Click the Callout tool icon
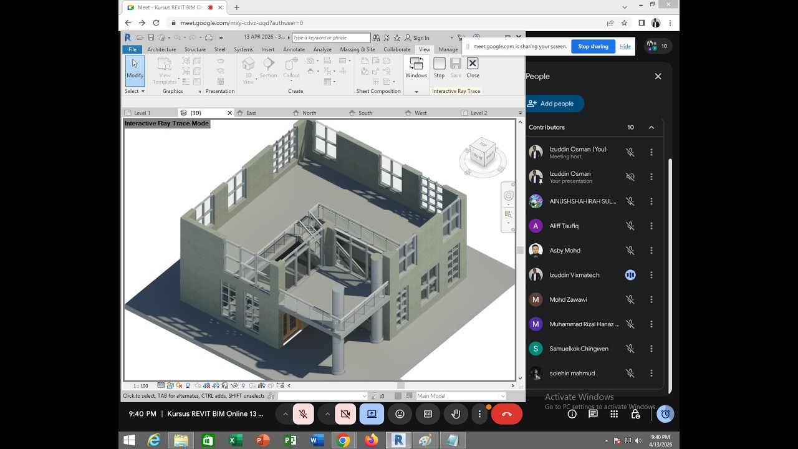Screen dimensions: 798x449 pyautogui.click(x=291, y=64)
